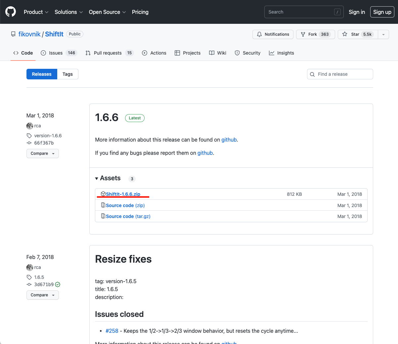Switch to the Issues tab

click(x=59, y=53)
